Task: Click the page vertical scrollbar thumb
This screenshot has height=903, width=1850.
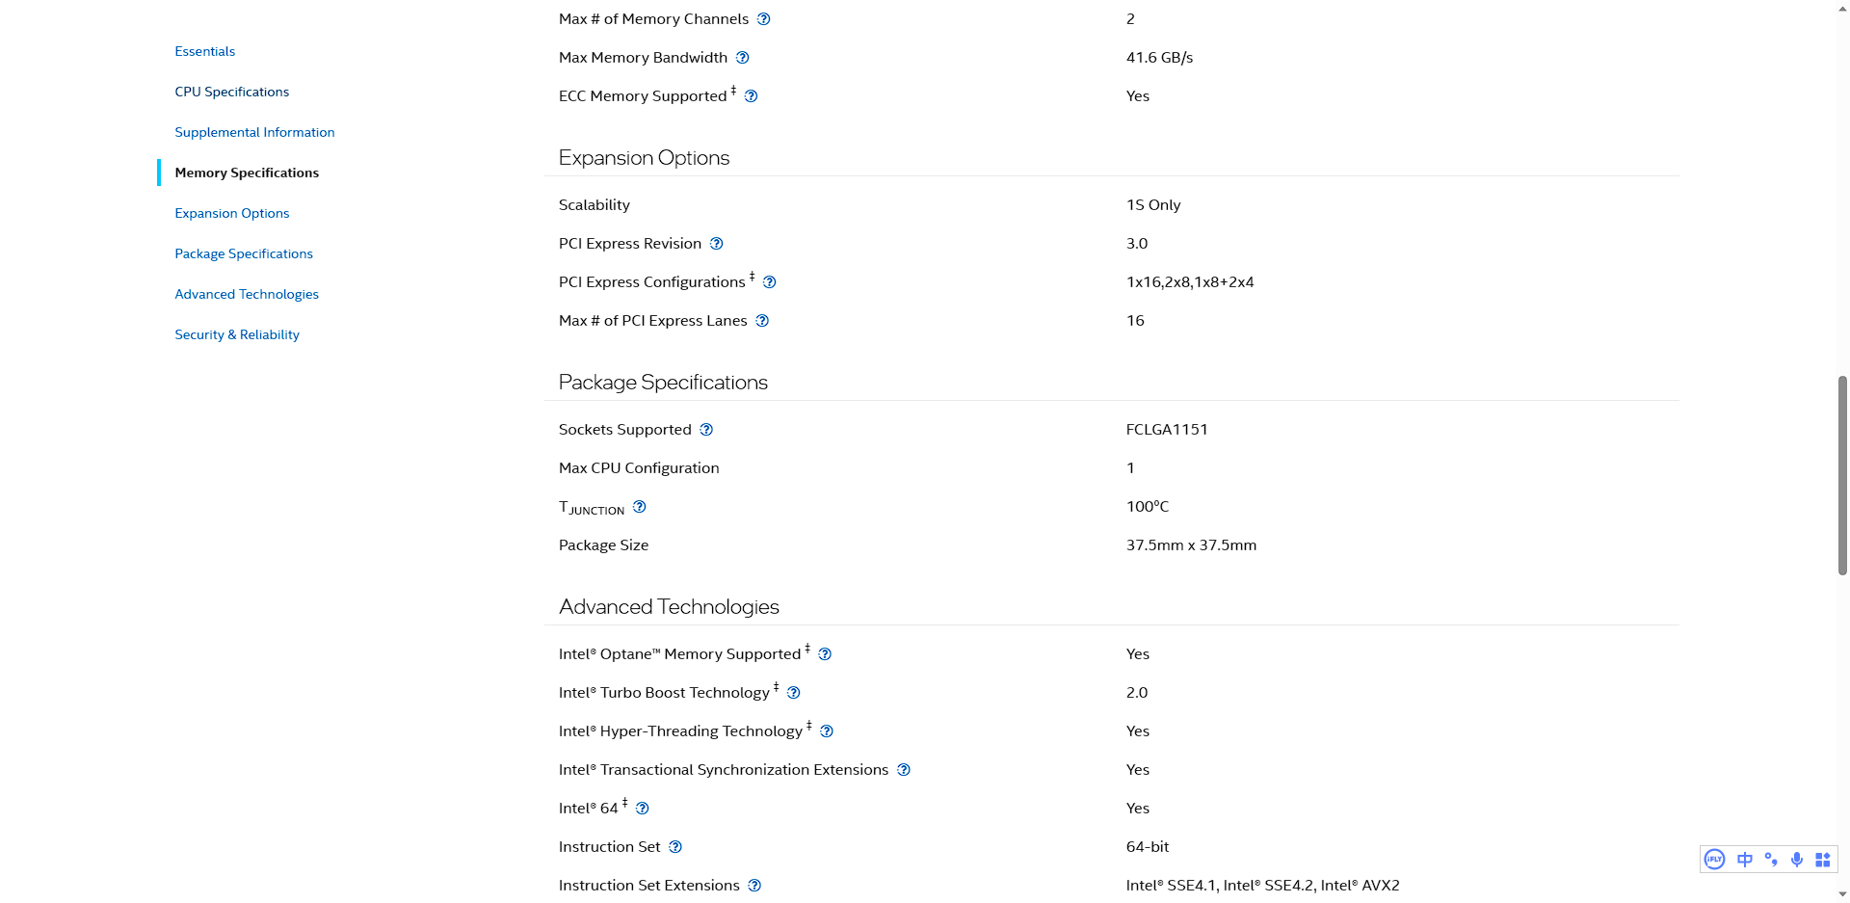Action: tap(1842, 475)
